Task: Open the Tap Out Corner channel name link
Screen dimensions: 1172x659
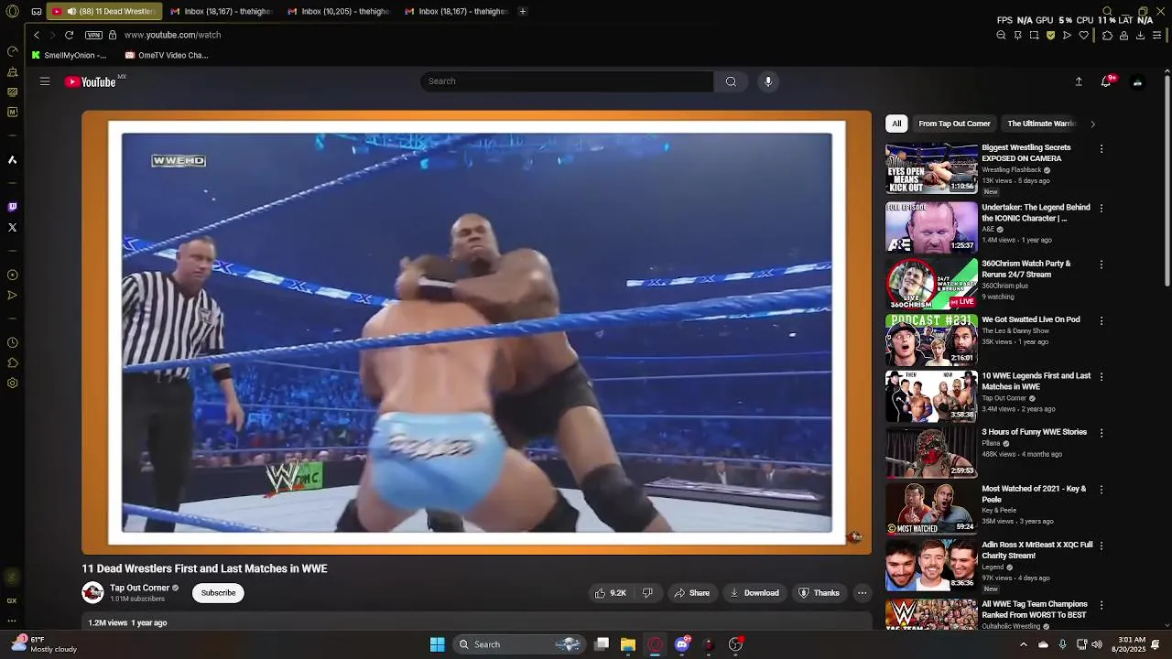Action: tap(140, 588)
